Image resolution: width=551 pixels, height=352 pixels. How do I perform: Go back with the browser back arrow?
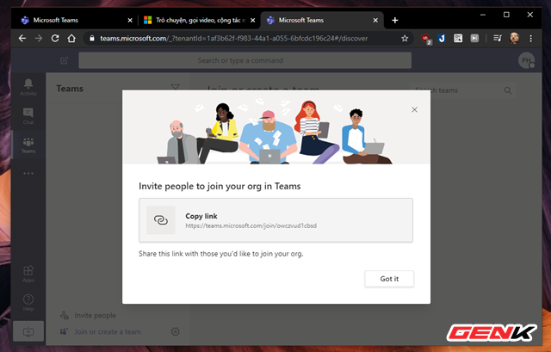point(22,38)
